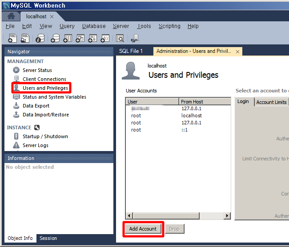Click the Server Status play icon
This screenshot has height=247, width=289.
(x=16, y=70)
